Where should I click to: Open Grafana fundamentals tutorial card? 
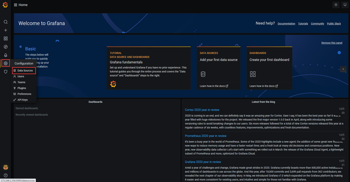[149, 68]
